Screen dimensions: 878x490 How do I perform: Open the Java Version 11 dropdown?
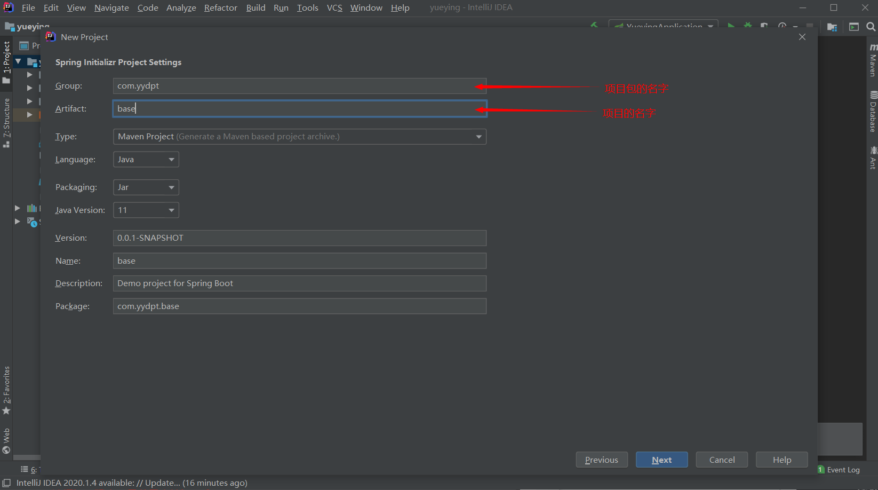click(x=146, y=210)
